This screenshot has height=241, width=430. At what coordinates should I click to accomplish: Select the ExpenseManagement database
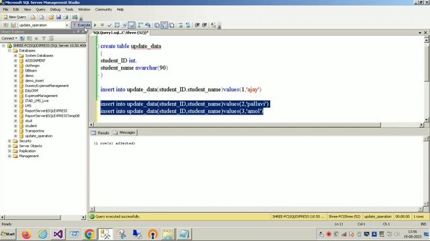(x=41, y=96)
